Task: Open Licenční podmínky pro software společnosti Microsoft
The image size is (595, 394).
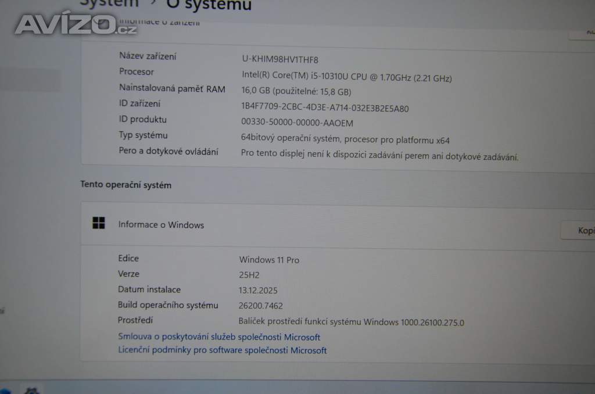Action: click(x=222, y=350)
